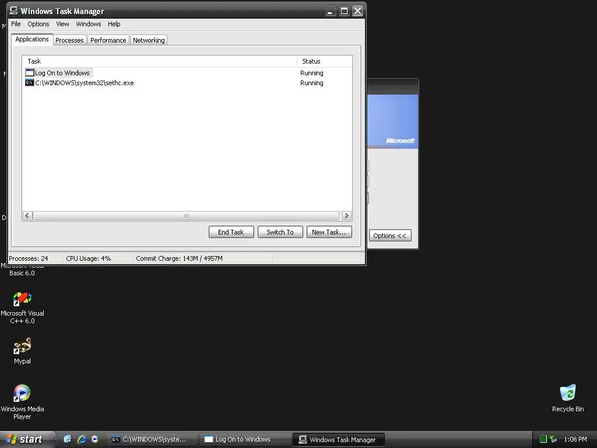Open the View menu

pos(62,24)
